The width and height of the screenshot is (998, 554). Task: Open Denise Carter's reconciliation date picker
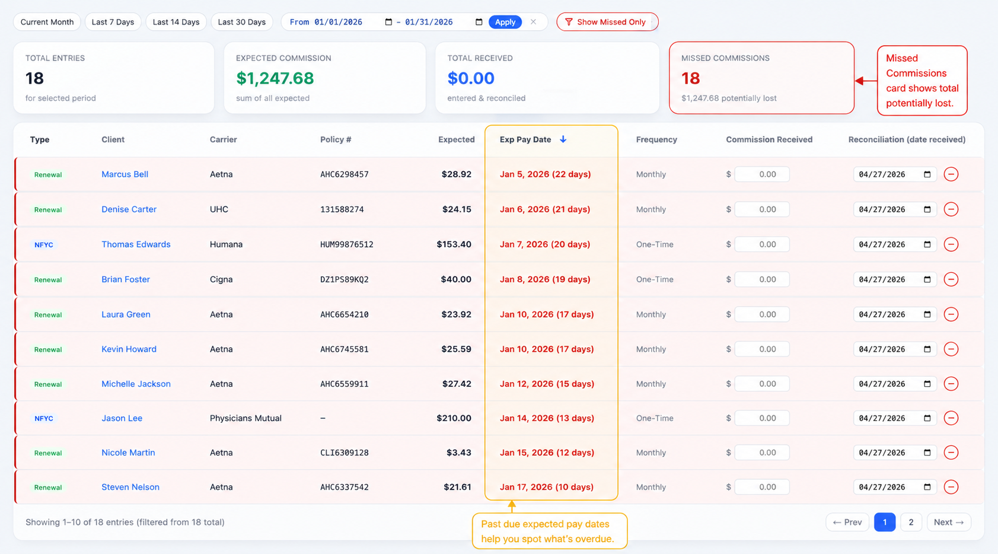tap(927, 209)
